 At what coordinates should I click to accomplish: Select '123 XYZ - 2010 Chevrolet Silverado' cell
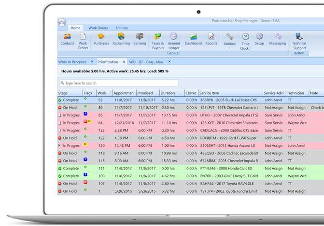coord(230,123)
